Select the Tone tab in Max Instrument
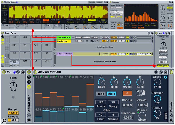 101,94
